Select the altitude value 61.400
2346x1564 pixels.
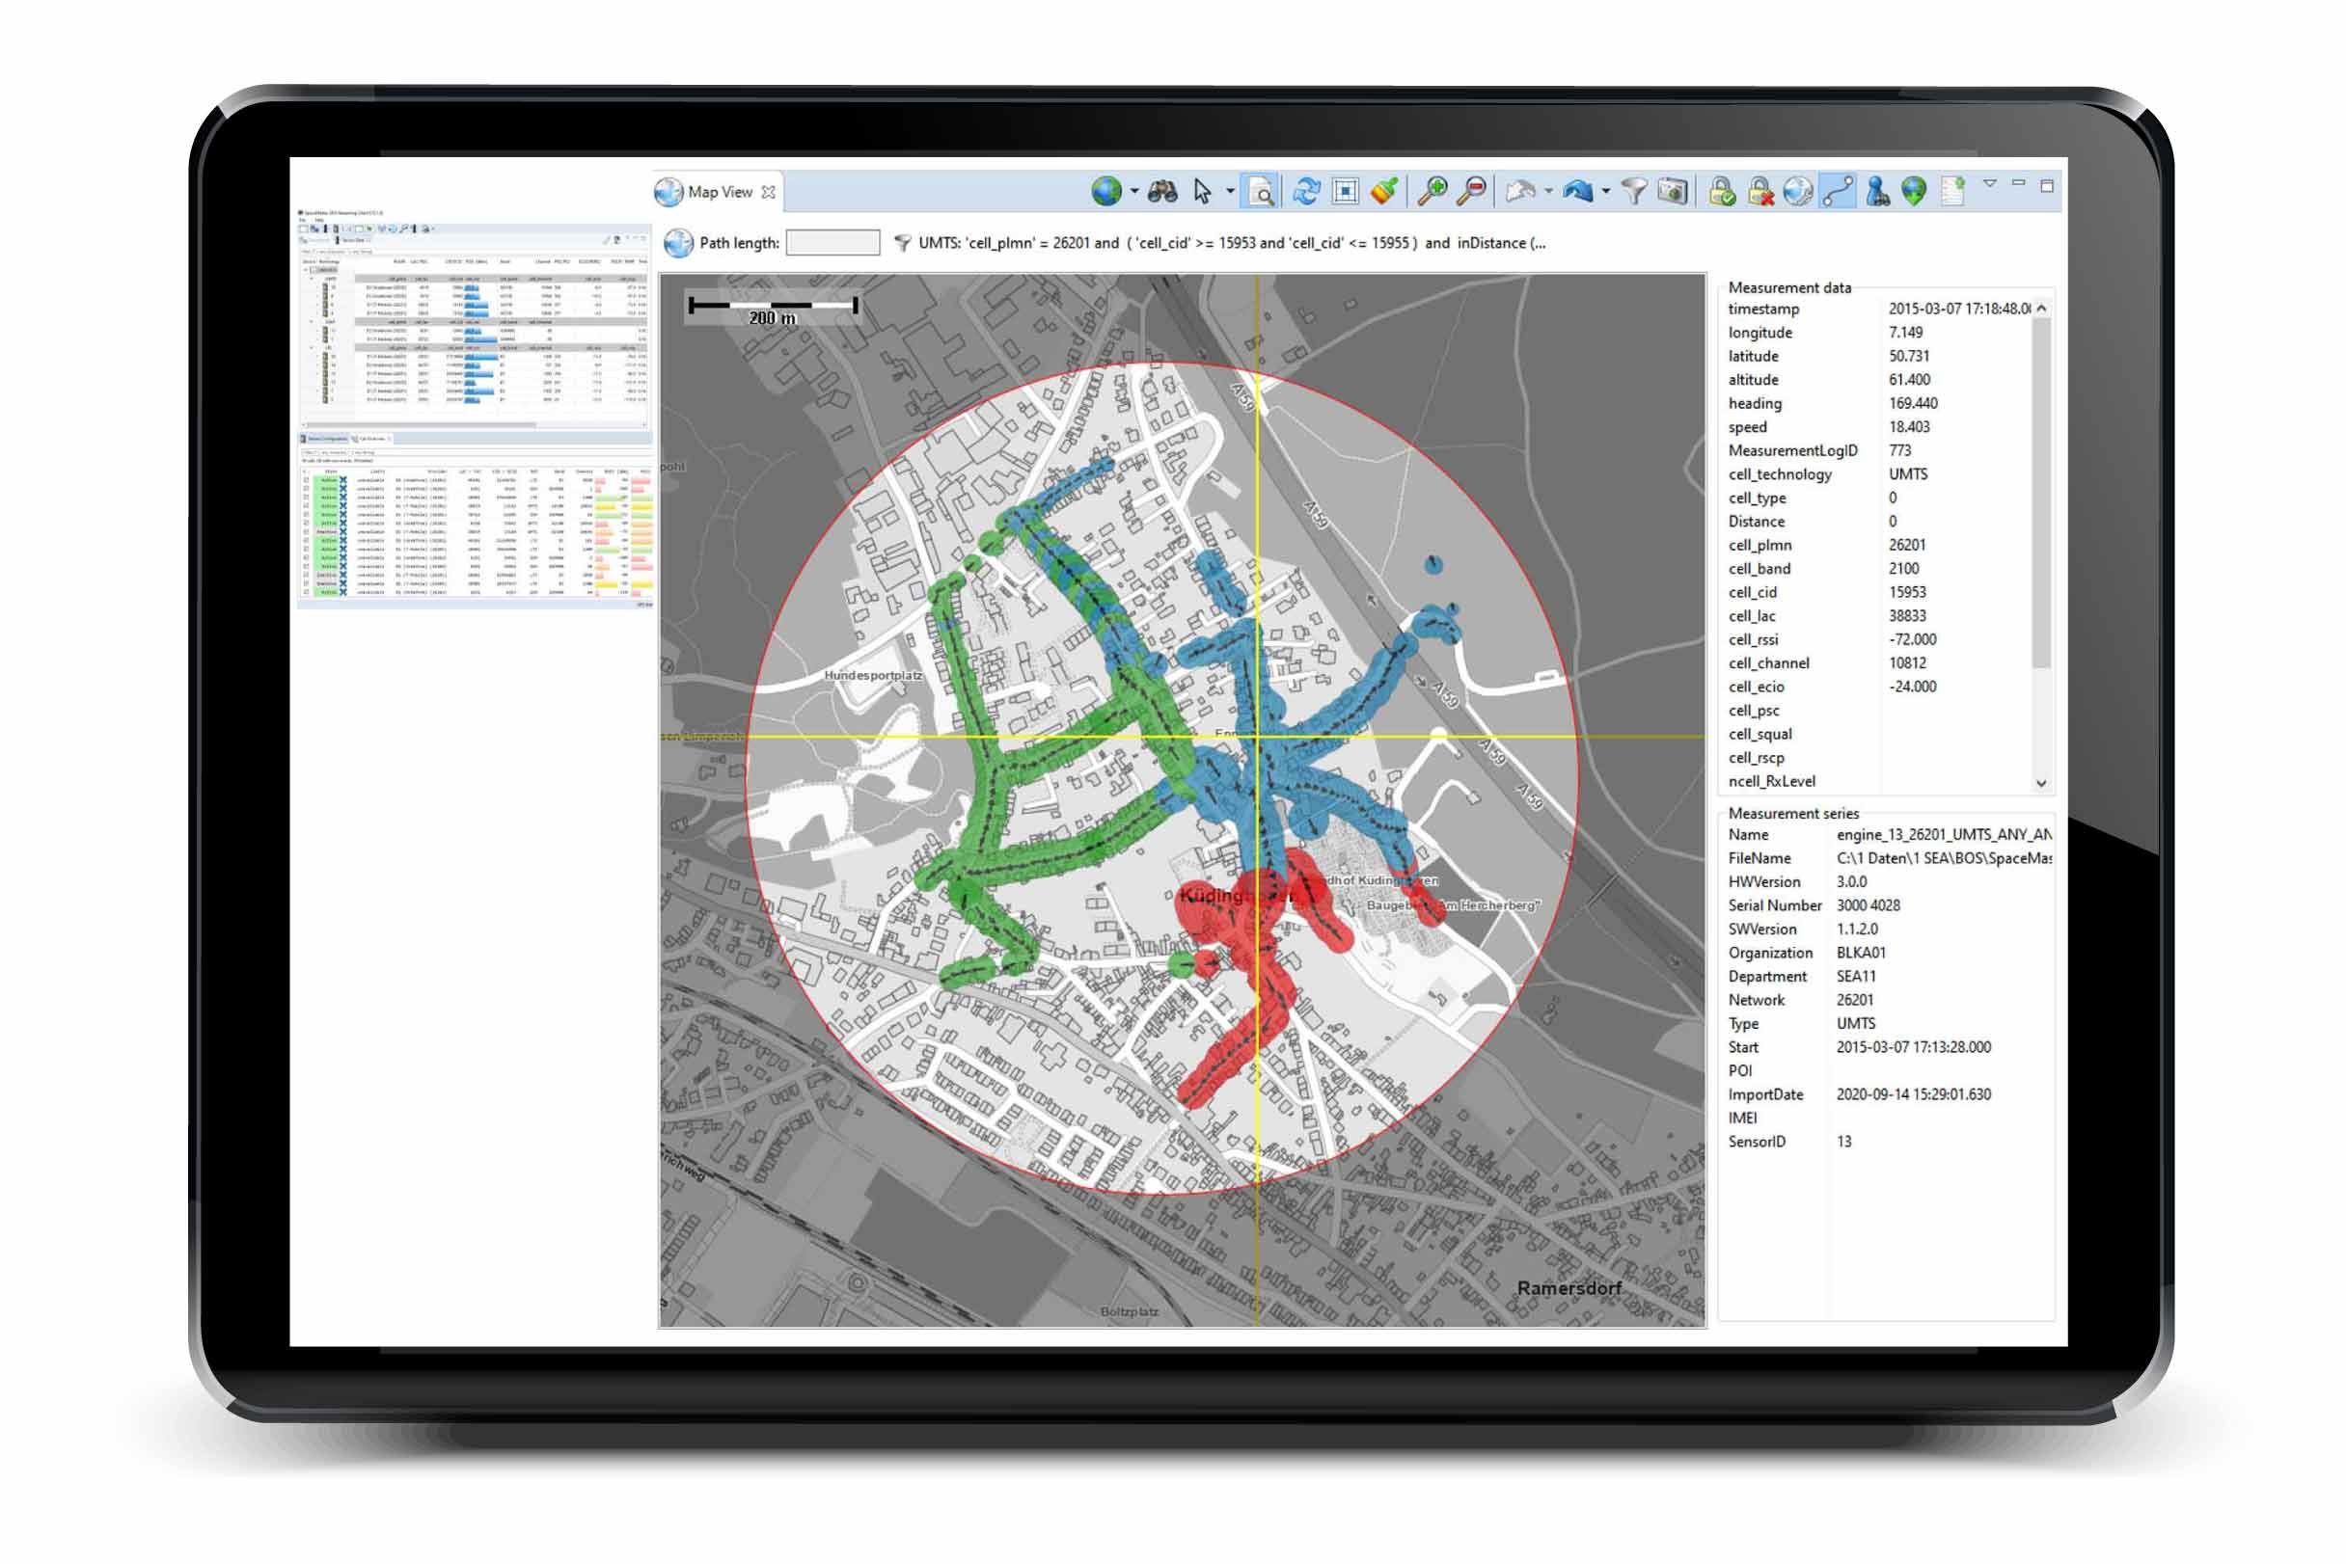(1909, 380)
